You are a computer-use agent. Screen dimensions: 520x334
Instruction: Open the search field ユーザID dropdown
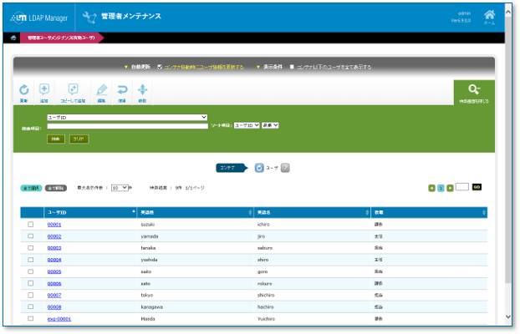[x=127, y=118]
